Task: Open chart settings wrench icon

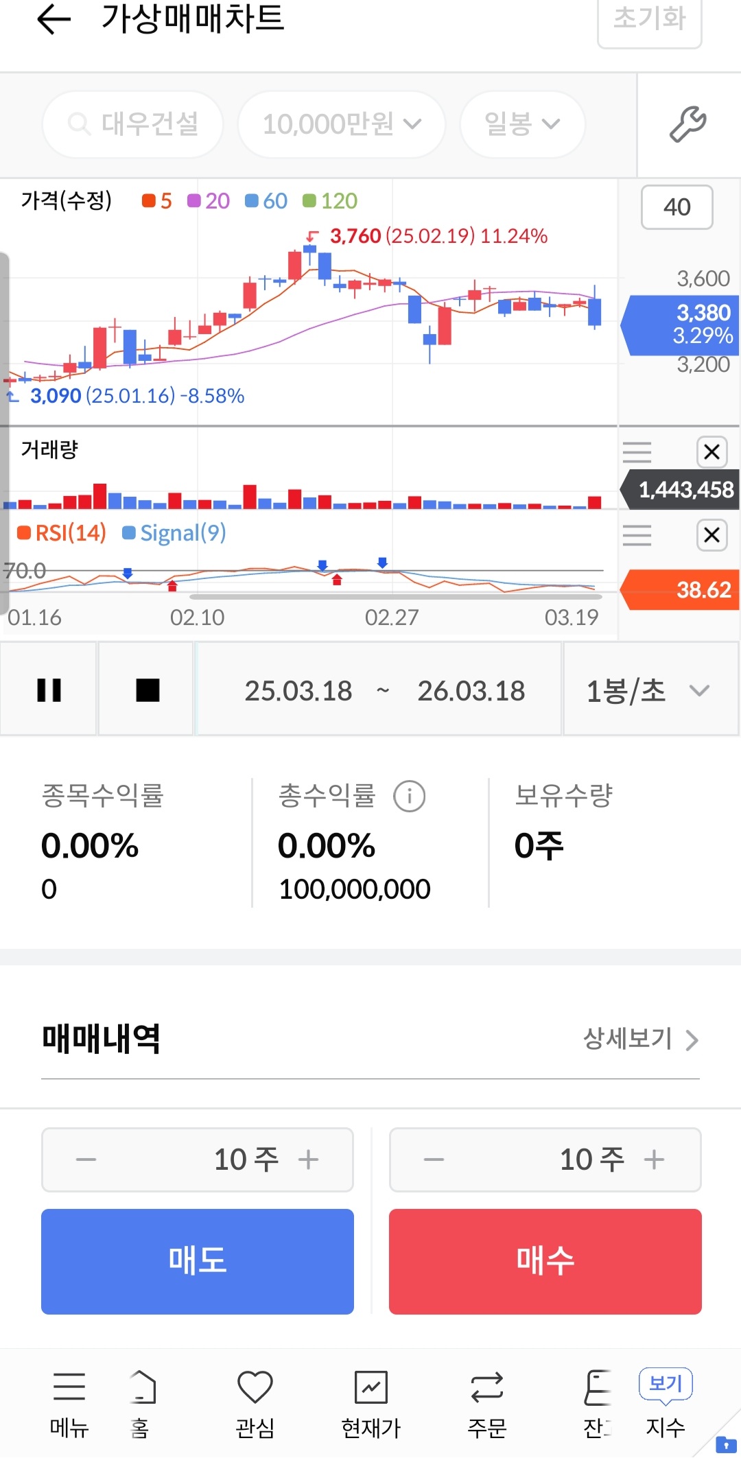Action: 687,124
